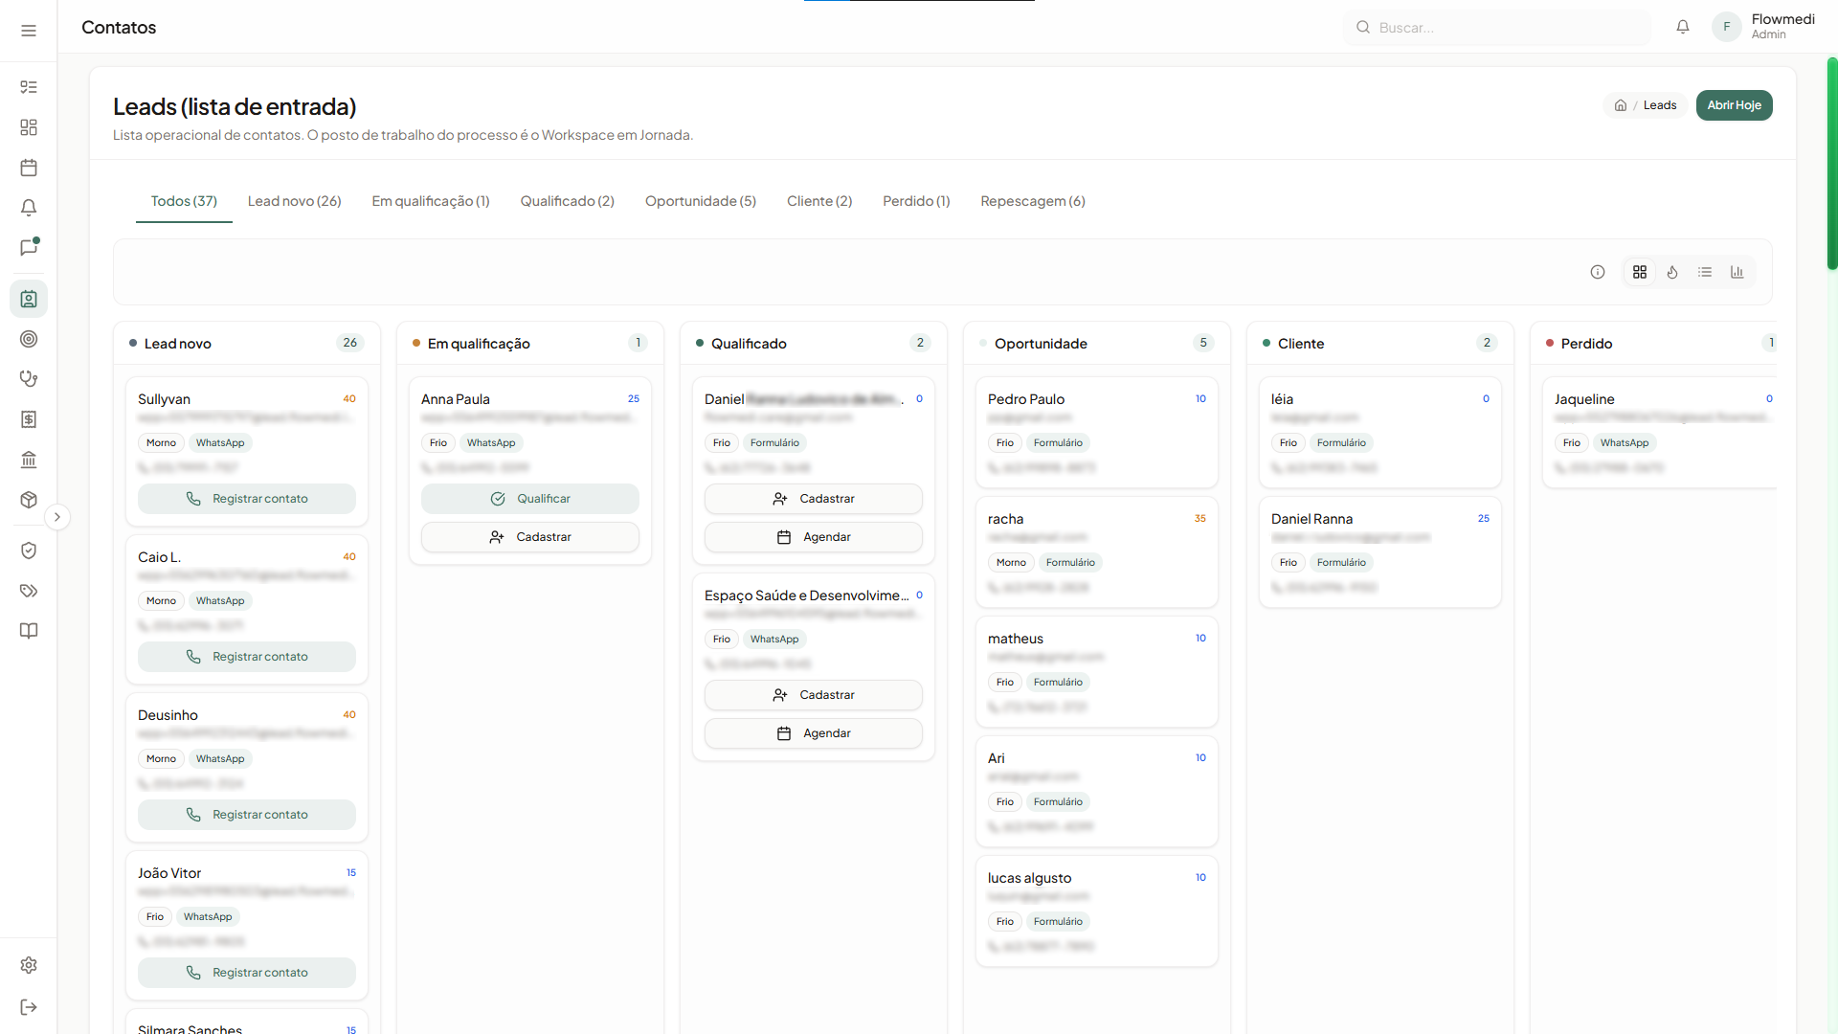
Task: Click the notifications bell in top header
Action: [x=1683, y=27]
